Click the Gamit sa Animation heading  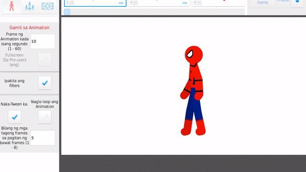[x=29, y=28]
